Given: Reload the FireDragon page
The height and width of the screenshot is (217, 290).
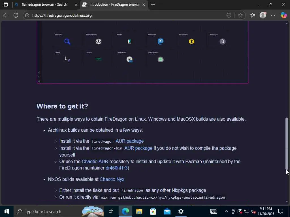Looking at the screenshot, I should [x=16, y=15].
